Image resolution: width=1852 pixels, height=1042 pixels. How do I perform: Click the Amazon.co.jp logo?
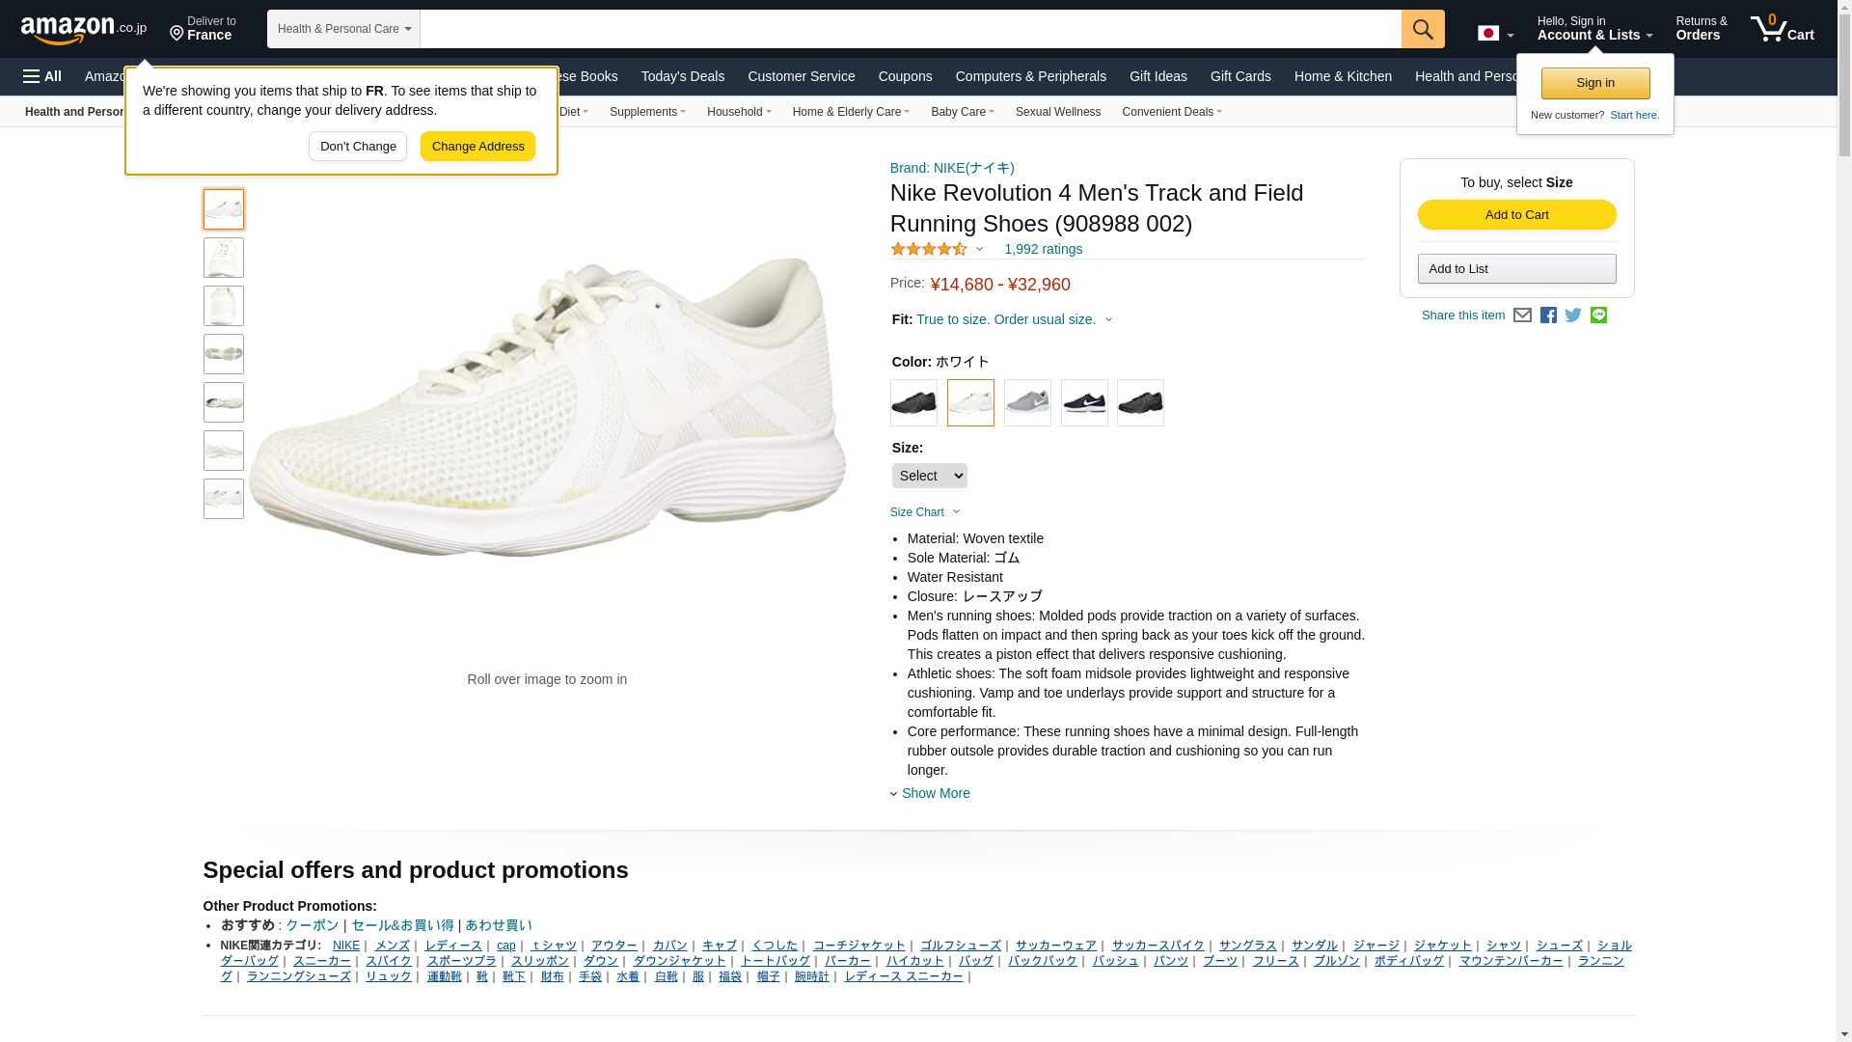coord(83,30)
